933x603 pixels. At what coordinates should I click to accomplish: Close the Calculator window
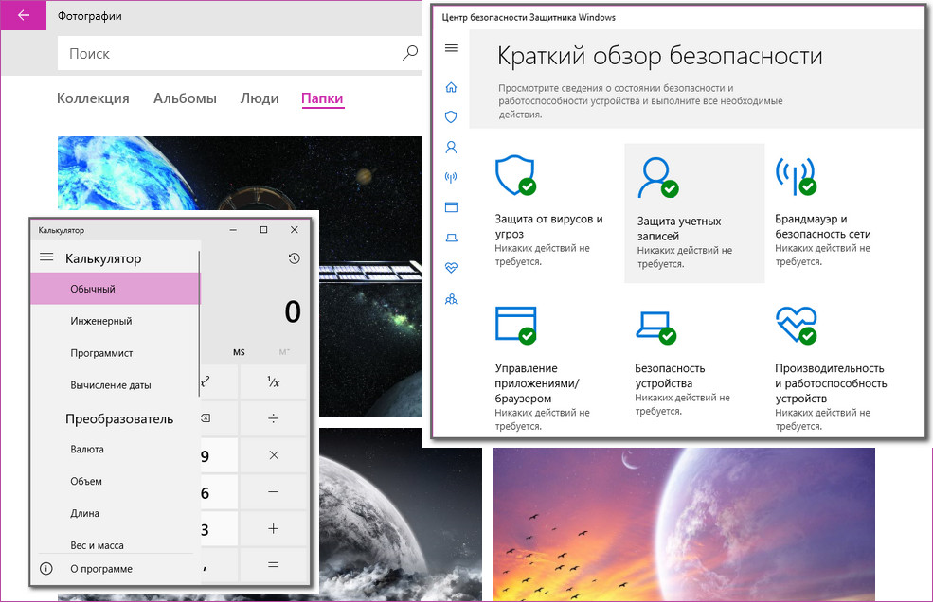(x=294, y=229)
